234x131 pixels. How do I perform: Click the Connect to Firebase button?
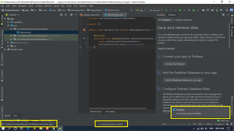[x=174, y=64]
